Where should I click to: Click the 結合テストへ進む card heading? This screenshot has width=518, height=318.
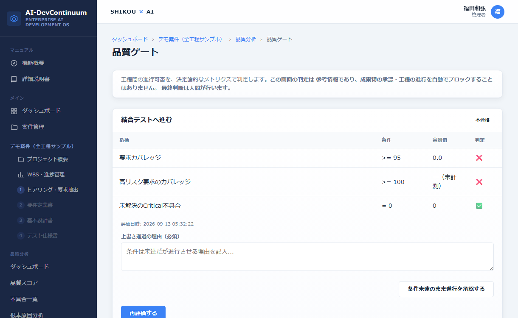click(146, 120)
